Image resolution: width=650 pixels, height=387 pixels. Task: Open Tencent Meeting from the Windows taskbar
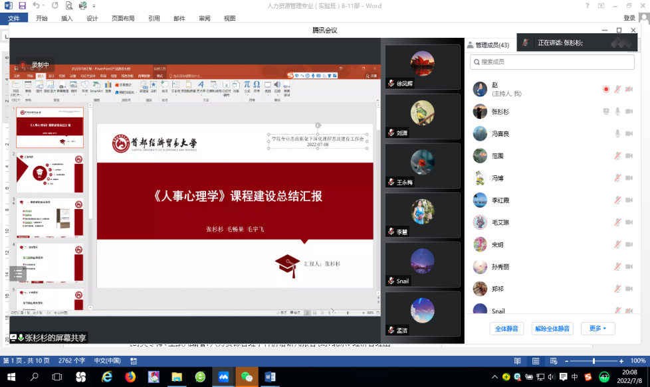(223, 377)
